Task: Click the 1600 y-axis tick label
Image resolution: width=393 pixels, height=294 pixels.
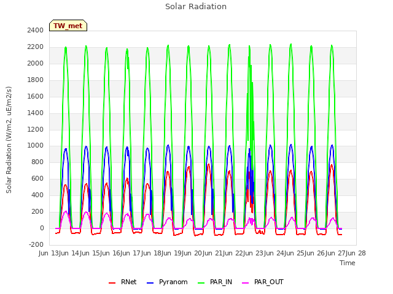Action: 36,97
